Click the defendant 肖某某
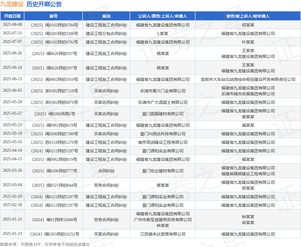 click(248, 223)
